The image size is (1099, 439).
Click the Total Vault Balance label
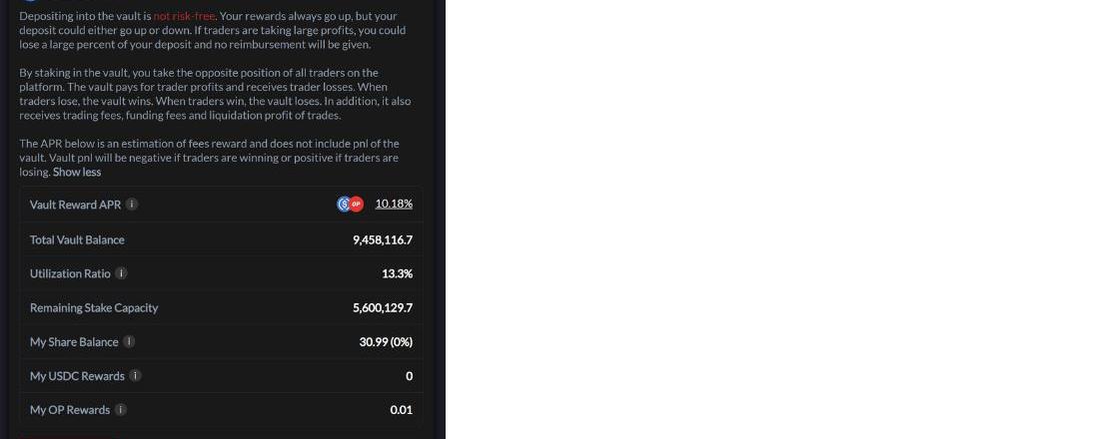coord(77,239)
